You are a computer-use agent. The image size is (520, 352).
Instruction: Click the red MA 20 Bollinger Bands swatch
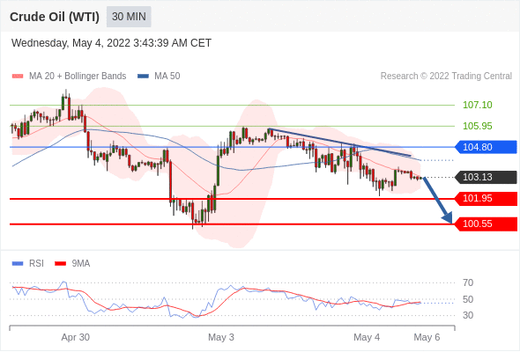point(18,77)
